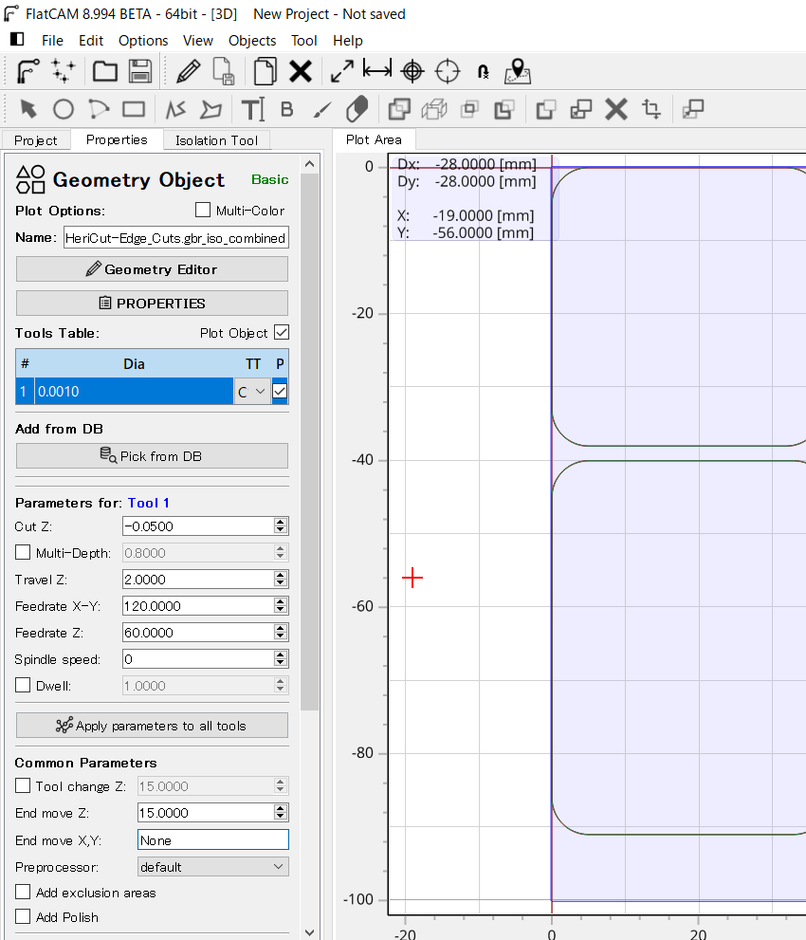The image size is (806, 940).
Task: Select the Add Arc tool
Action: click(99, 109)
